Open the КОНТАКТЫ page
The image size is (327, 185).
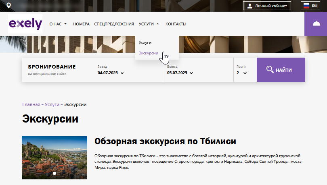tap(176, 24)
